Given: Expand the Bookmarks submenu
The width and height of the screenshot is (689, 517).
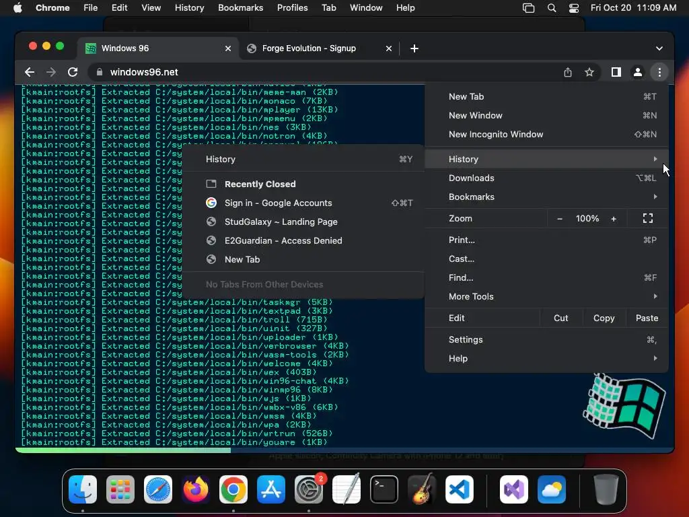Looking at the screenshot, I should pos(546,197).
